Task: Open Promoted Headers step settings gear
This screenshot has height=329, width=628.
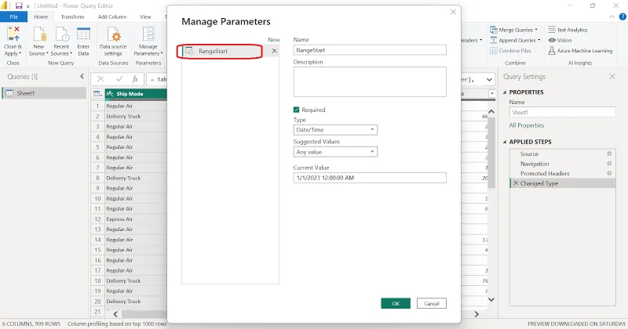Action: click(x=609, y=173)
